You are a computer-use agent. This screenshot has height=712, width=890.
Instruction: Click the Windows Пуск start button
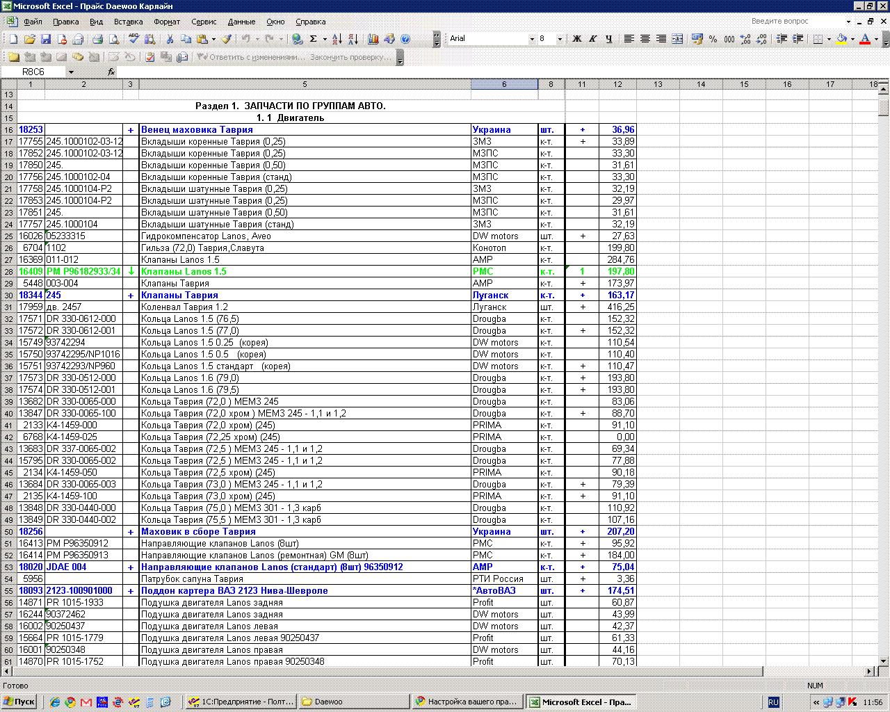coord(19,702)
